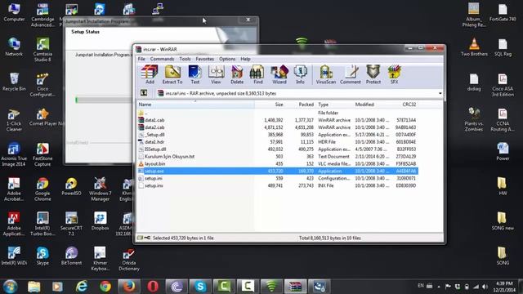Click the Add toolbar icon in WinRAR
The width and height of the screenshot is (523, 294).
pyautogui.click(x=150, y=74)
